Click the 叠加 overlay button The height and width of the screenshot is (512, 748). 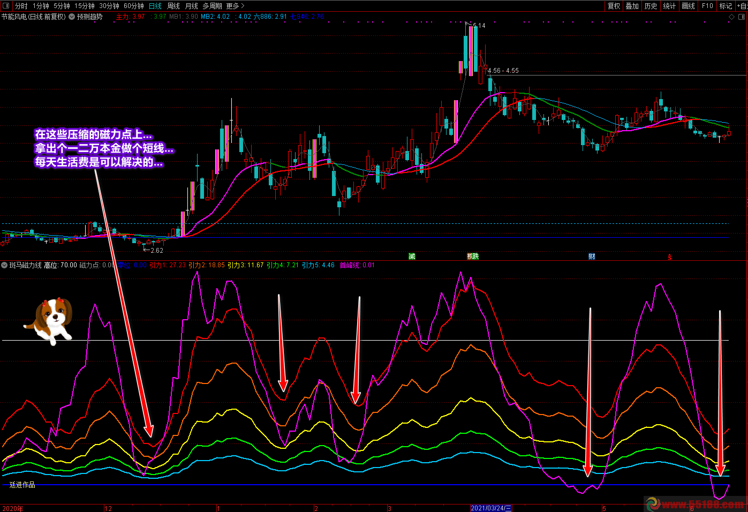pyautogui.click(x=632, y=6)
